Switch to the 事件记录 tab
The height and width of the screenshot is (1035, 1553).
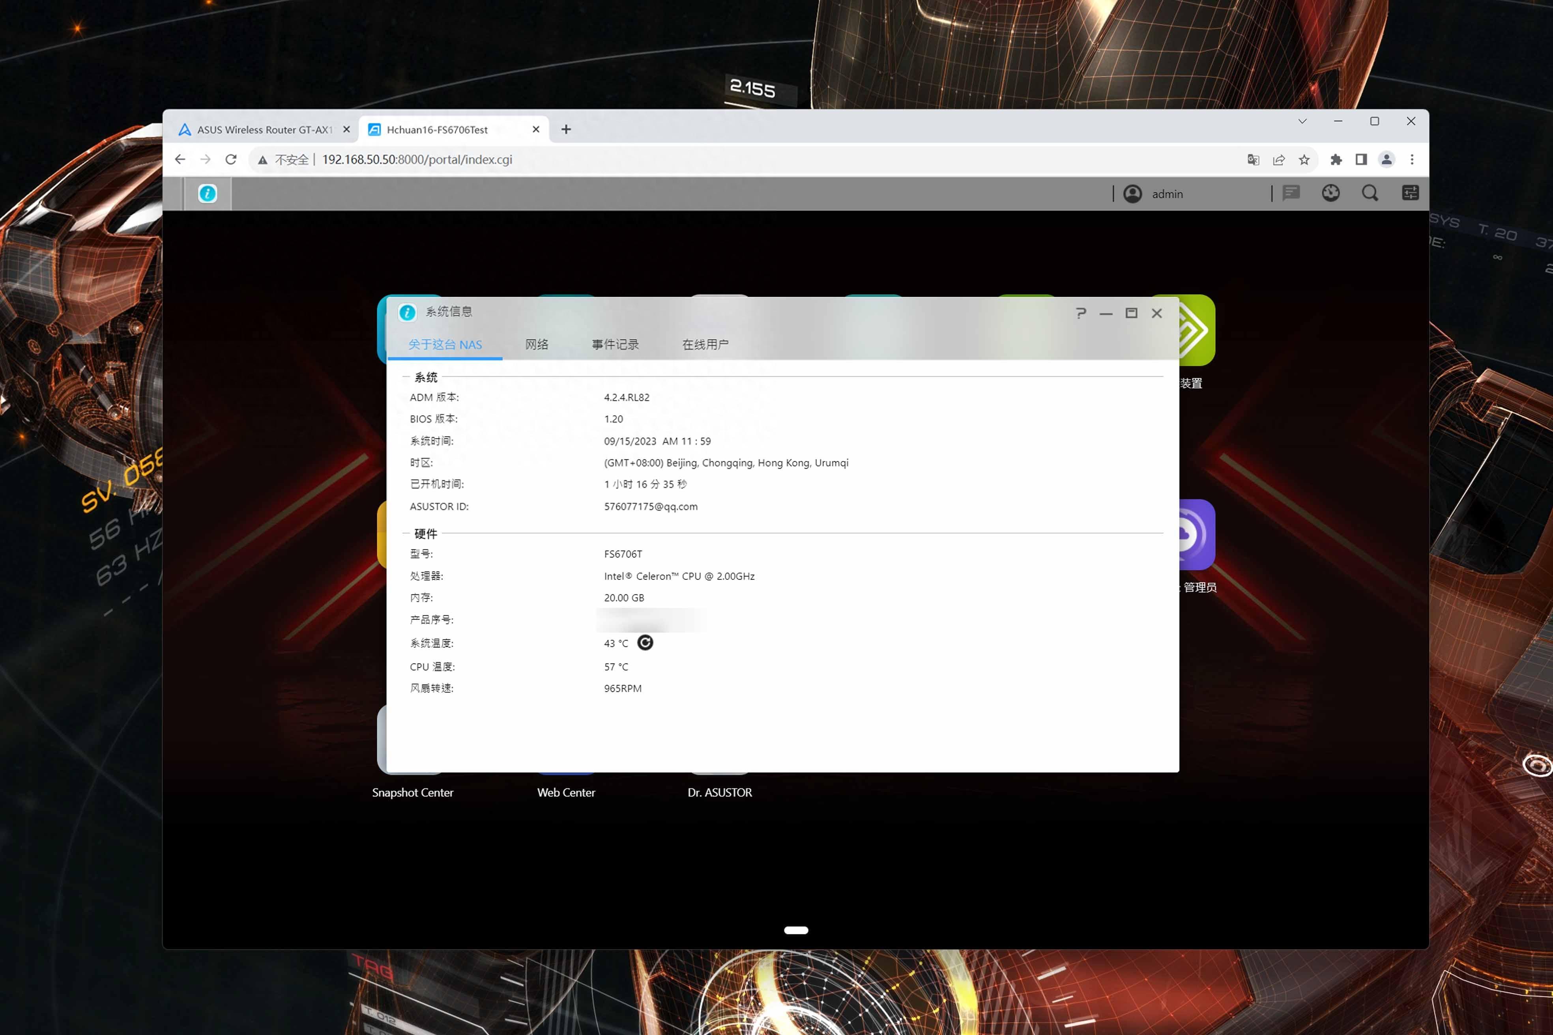pos(616,345)
